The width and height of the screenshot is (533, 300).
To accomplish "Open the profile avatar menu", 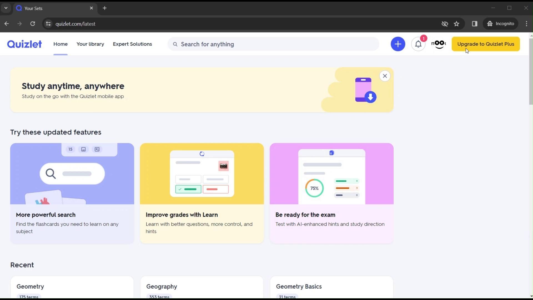I will [x=439, y=44].
